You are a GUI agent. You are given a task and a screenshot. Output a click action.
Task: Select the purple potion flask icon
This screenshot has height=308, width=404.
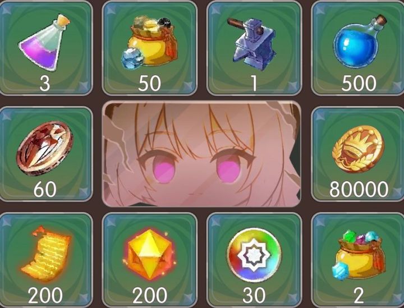(x=44, y=42)
